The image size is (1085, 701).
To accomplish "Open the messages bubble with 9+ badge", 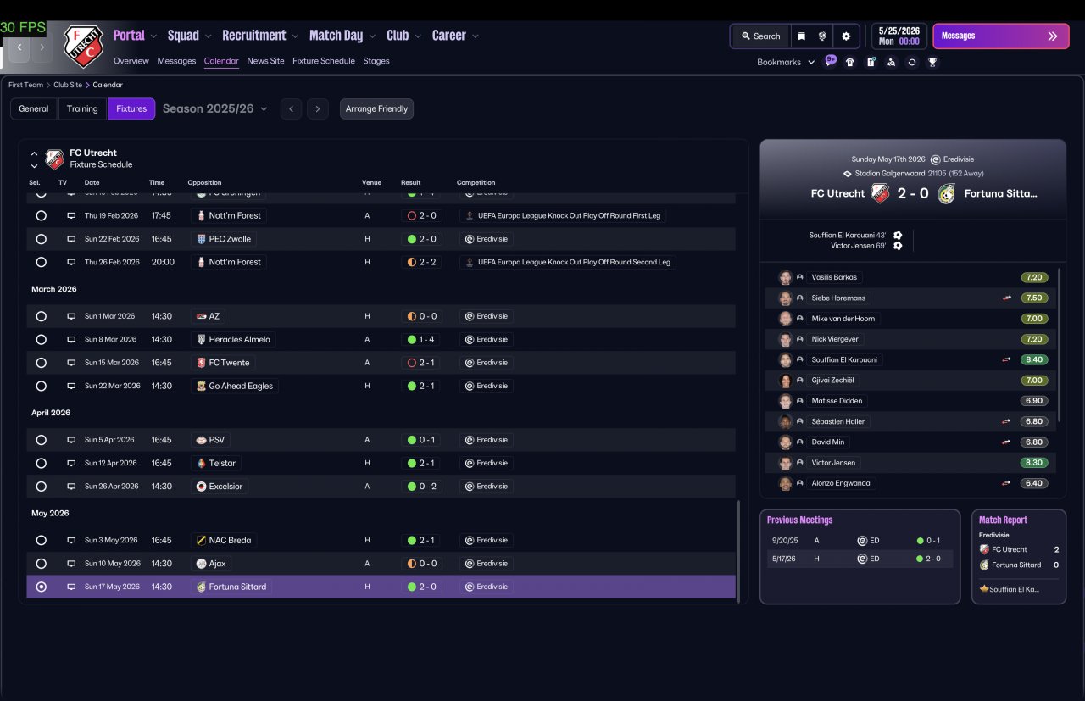I will click(830, 61).
